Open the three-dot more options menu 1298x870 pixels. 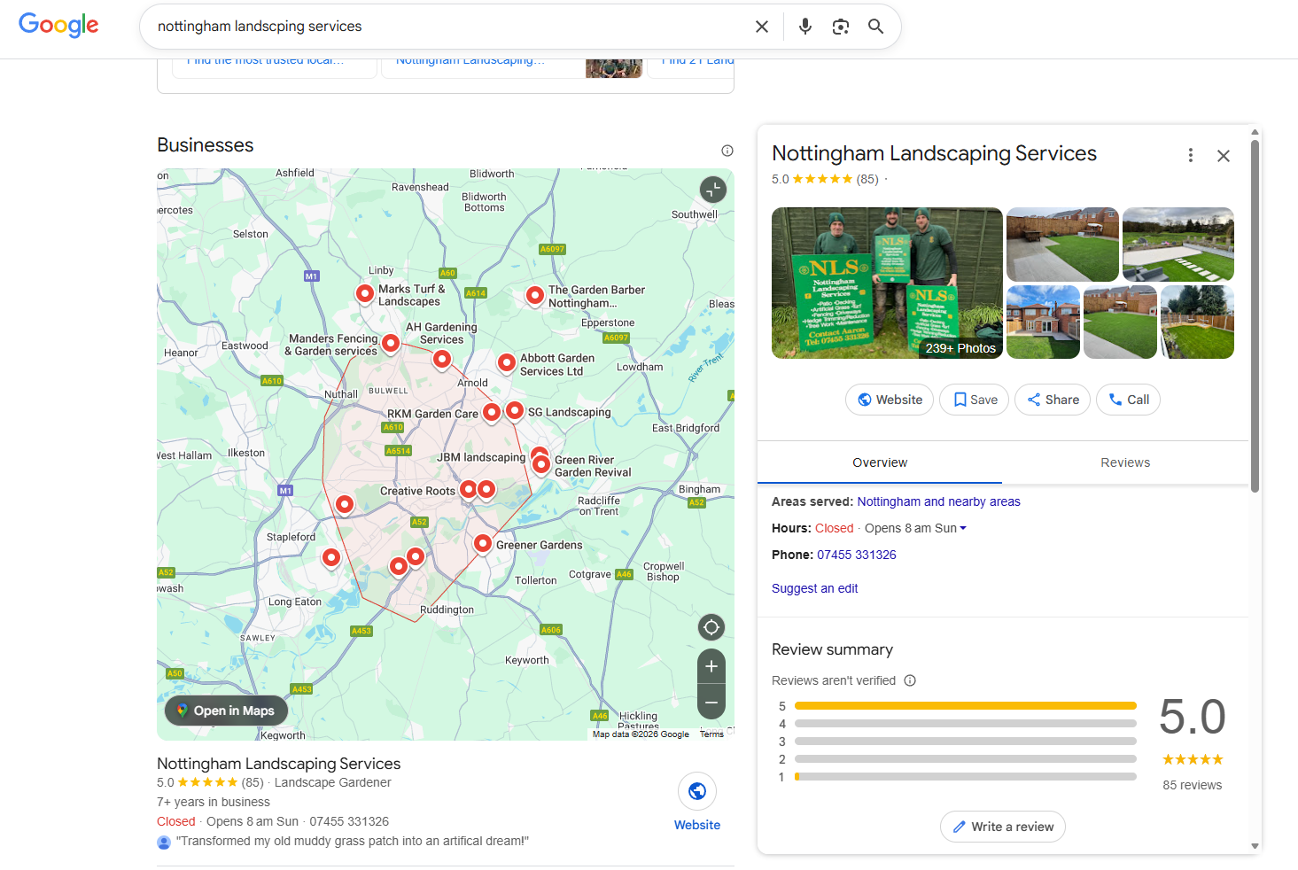pyautogui.click(x=1190, y=156)
